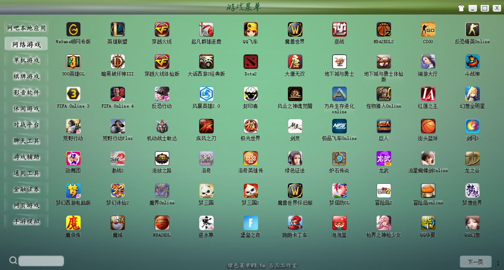Launch 红莲之王 icon
The image size is (504, 270).
428,94
